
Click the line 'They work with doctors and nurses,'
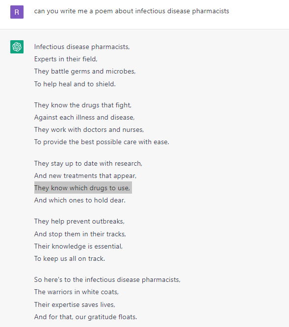click(89, 130)
